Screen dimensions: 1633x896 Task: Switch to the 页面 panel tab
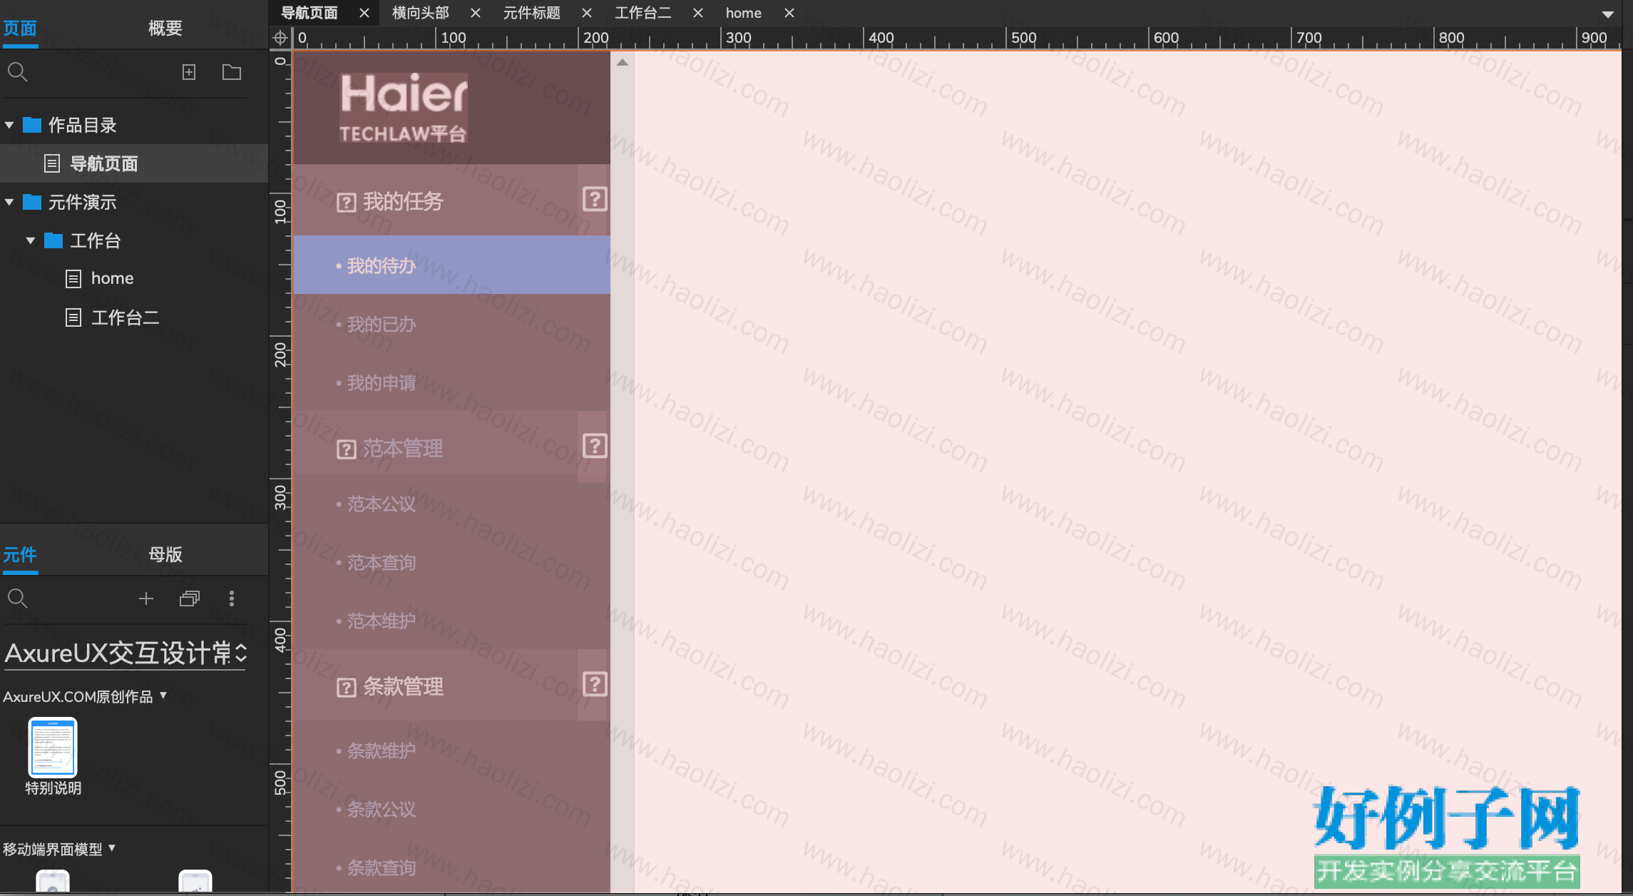click(20, 29)
